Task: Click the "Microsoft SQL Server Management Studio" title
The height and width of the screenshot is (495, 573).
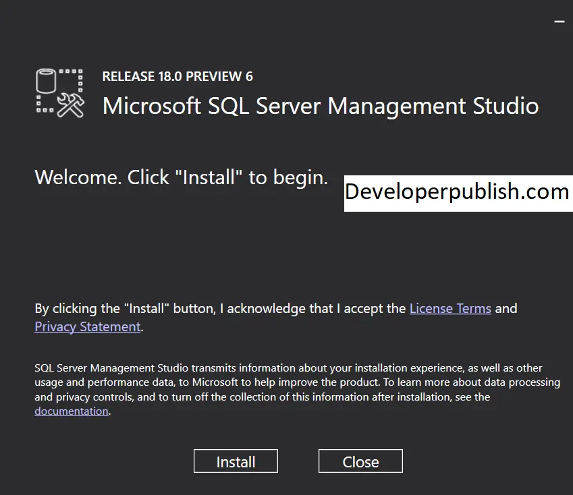Action: point(321,106)
